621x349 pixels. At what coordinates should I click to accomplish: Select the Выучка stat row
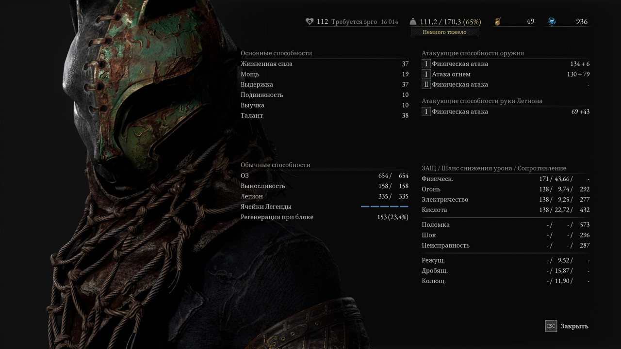[x=325, y=105]
